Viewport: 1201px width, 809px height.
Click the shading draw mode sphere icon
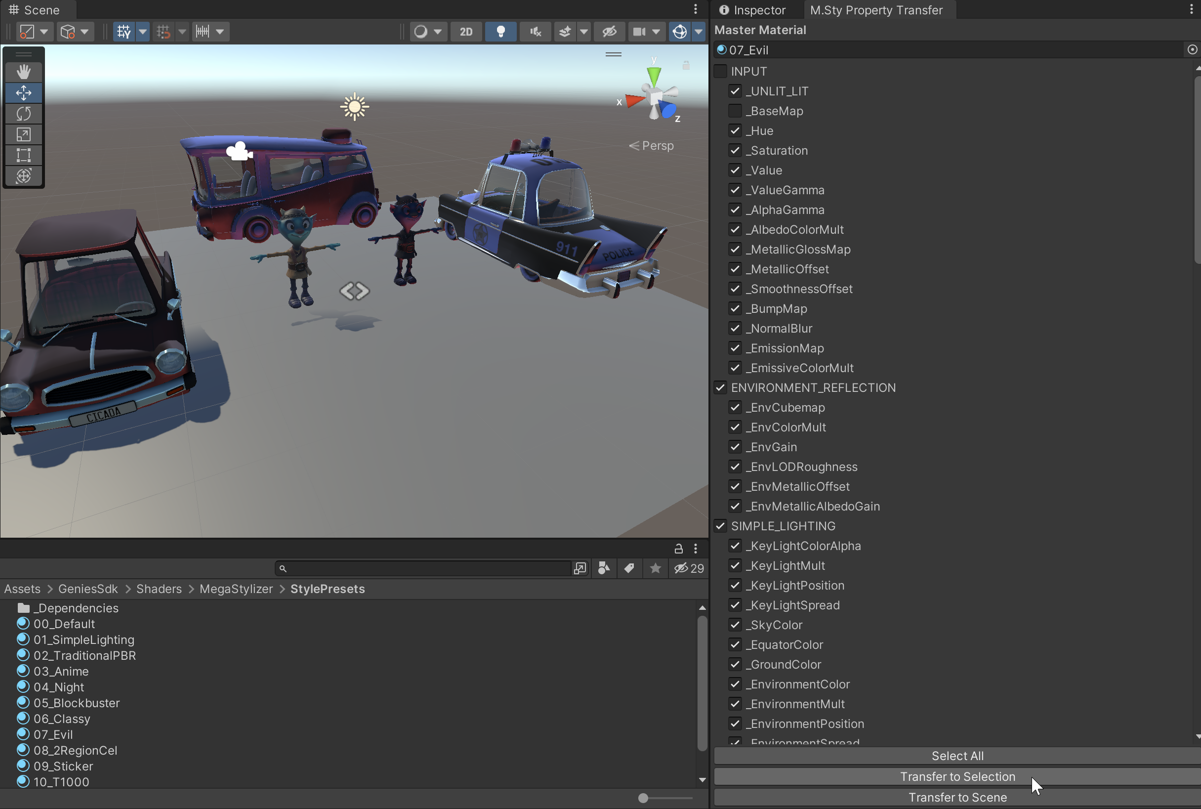coord(421,32)
